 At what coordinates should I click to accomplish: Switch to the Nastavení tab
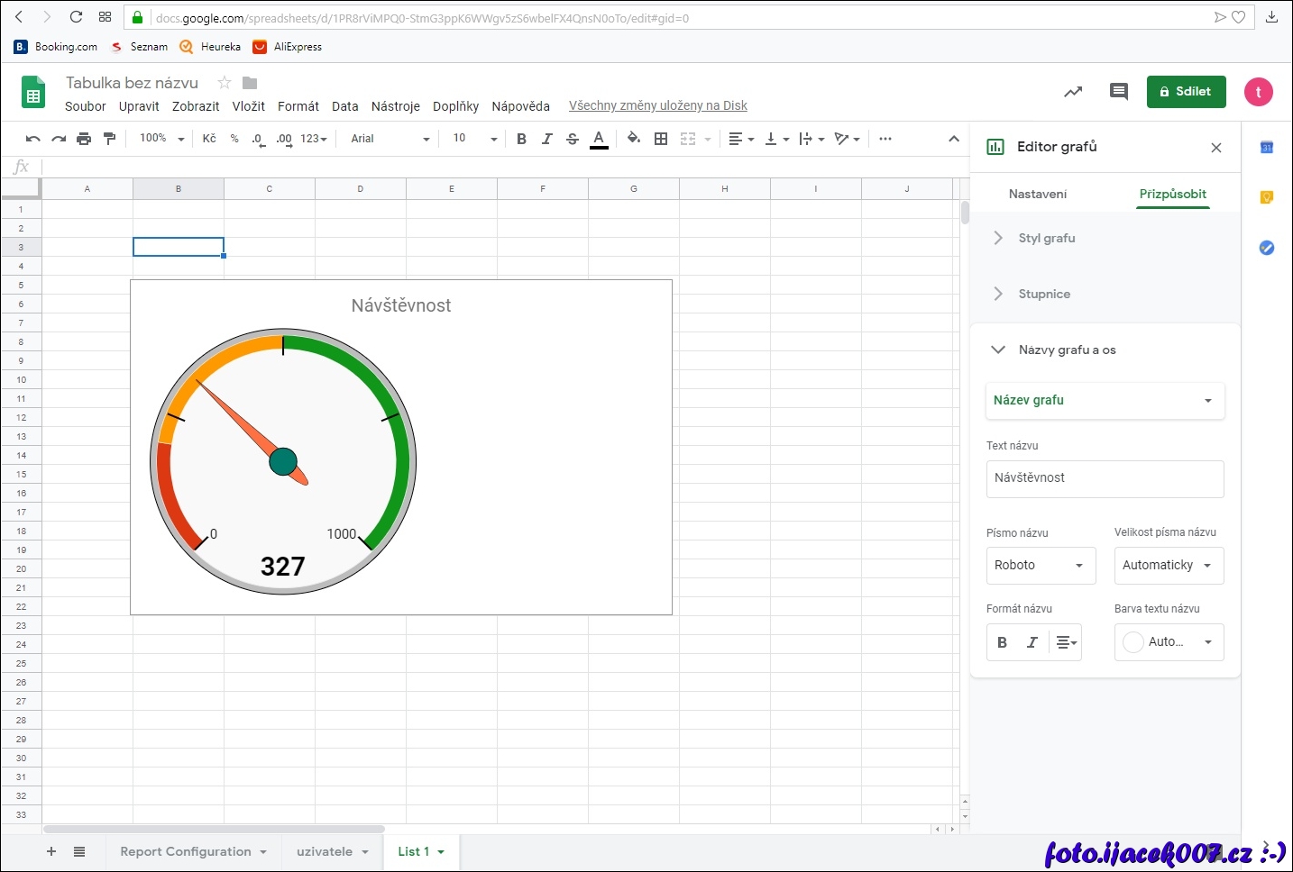click(1037, 194)
